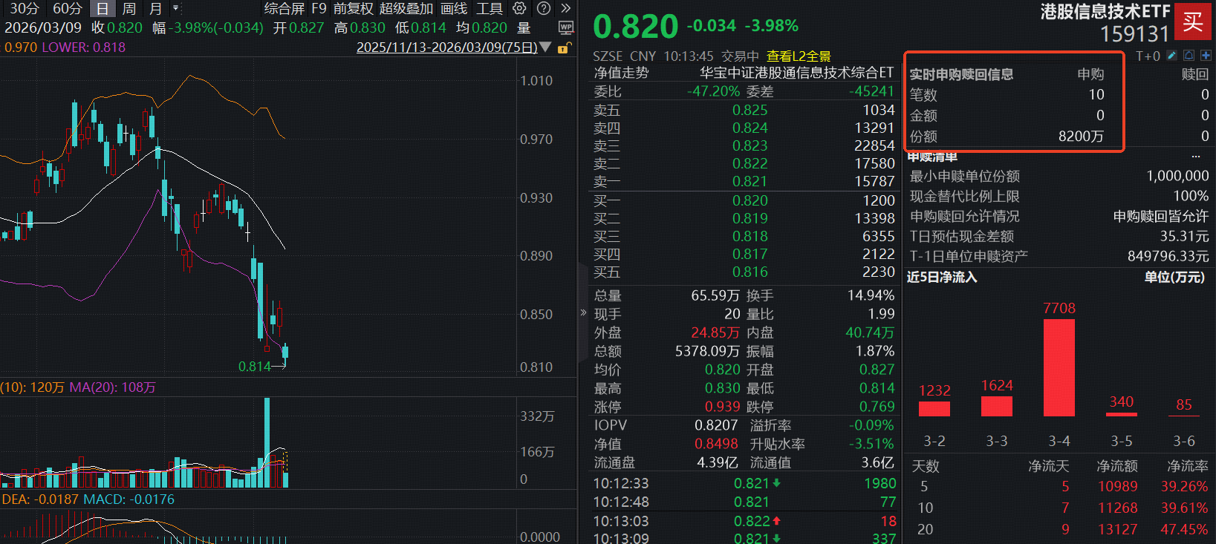The width and height of the screenshot is (1216, 544).
Task: Click the blue plus add-to-watchlist icon
Action: (x=1206, y=56)
